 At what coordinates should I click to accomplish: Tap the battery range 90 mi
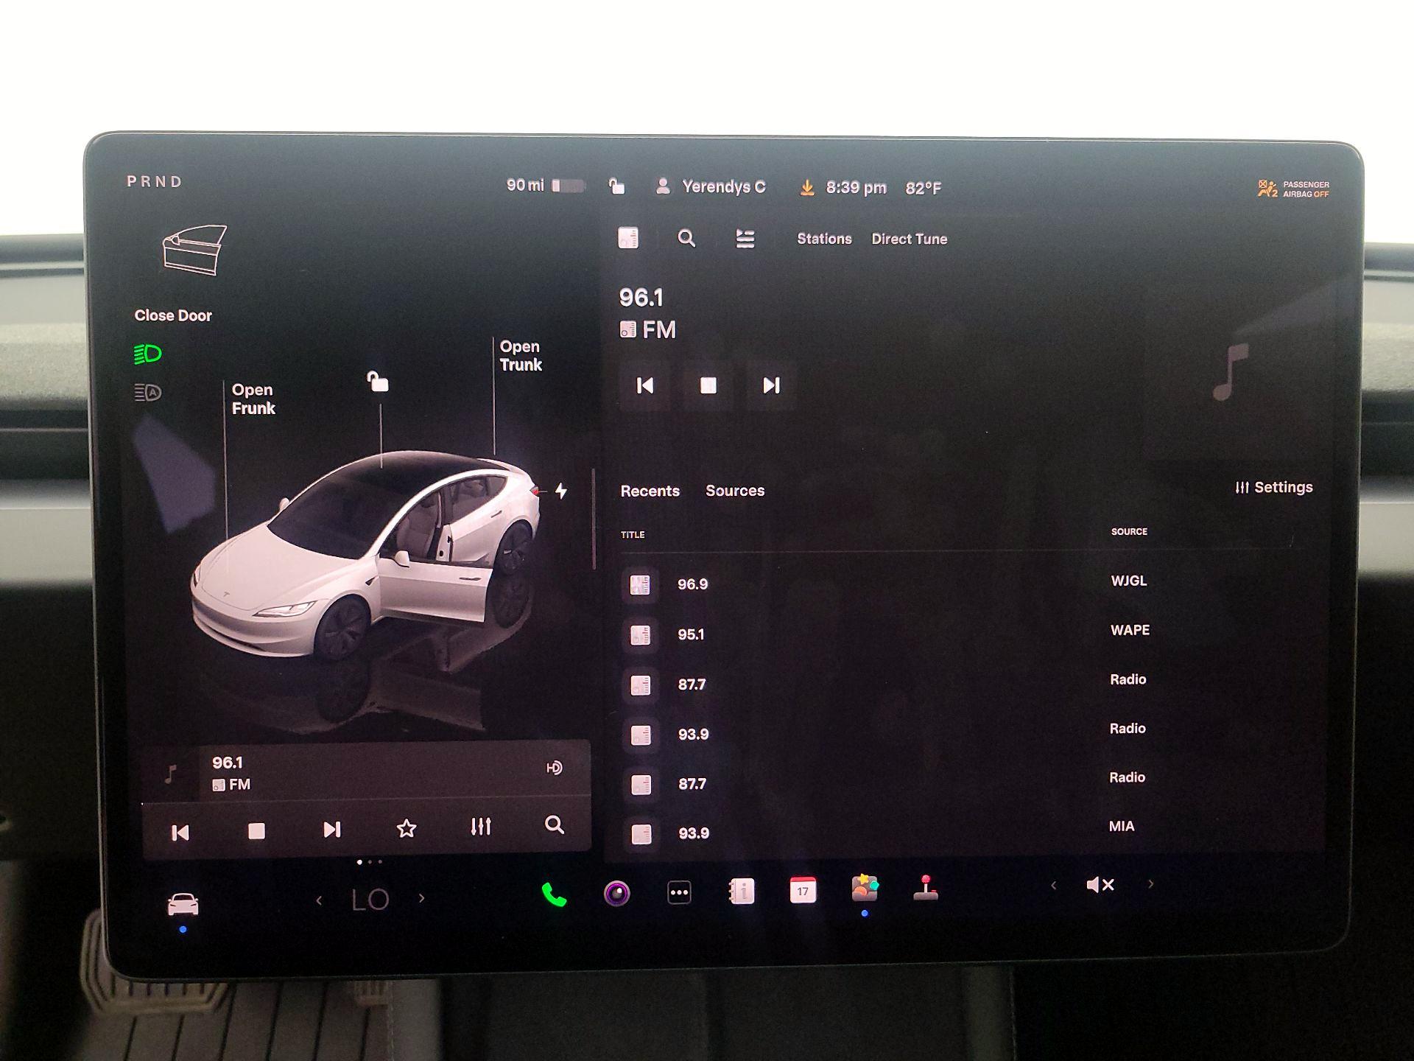pos(545,185)
